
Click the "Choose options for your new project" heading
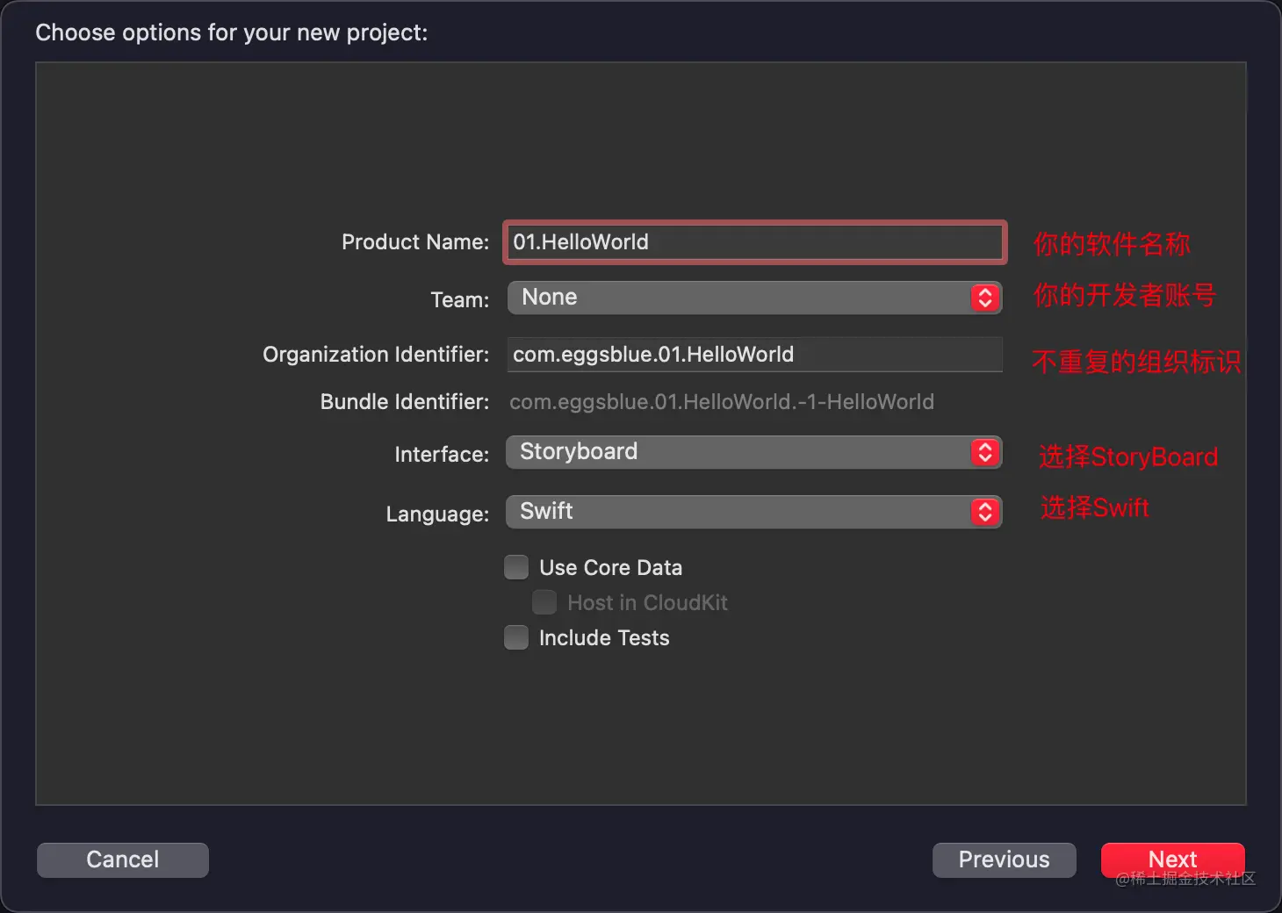pos(232,32)
